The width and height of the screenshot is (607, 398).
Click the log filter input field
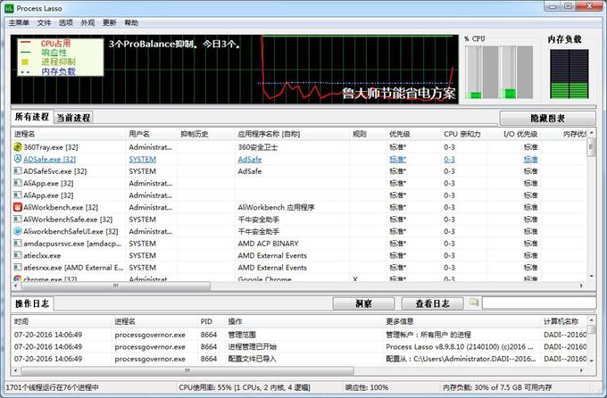point(538,303)
